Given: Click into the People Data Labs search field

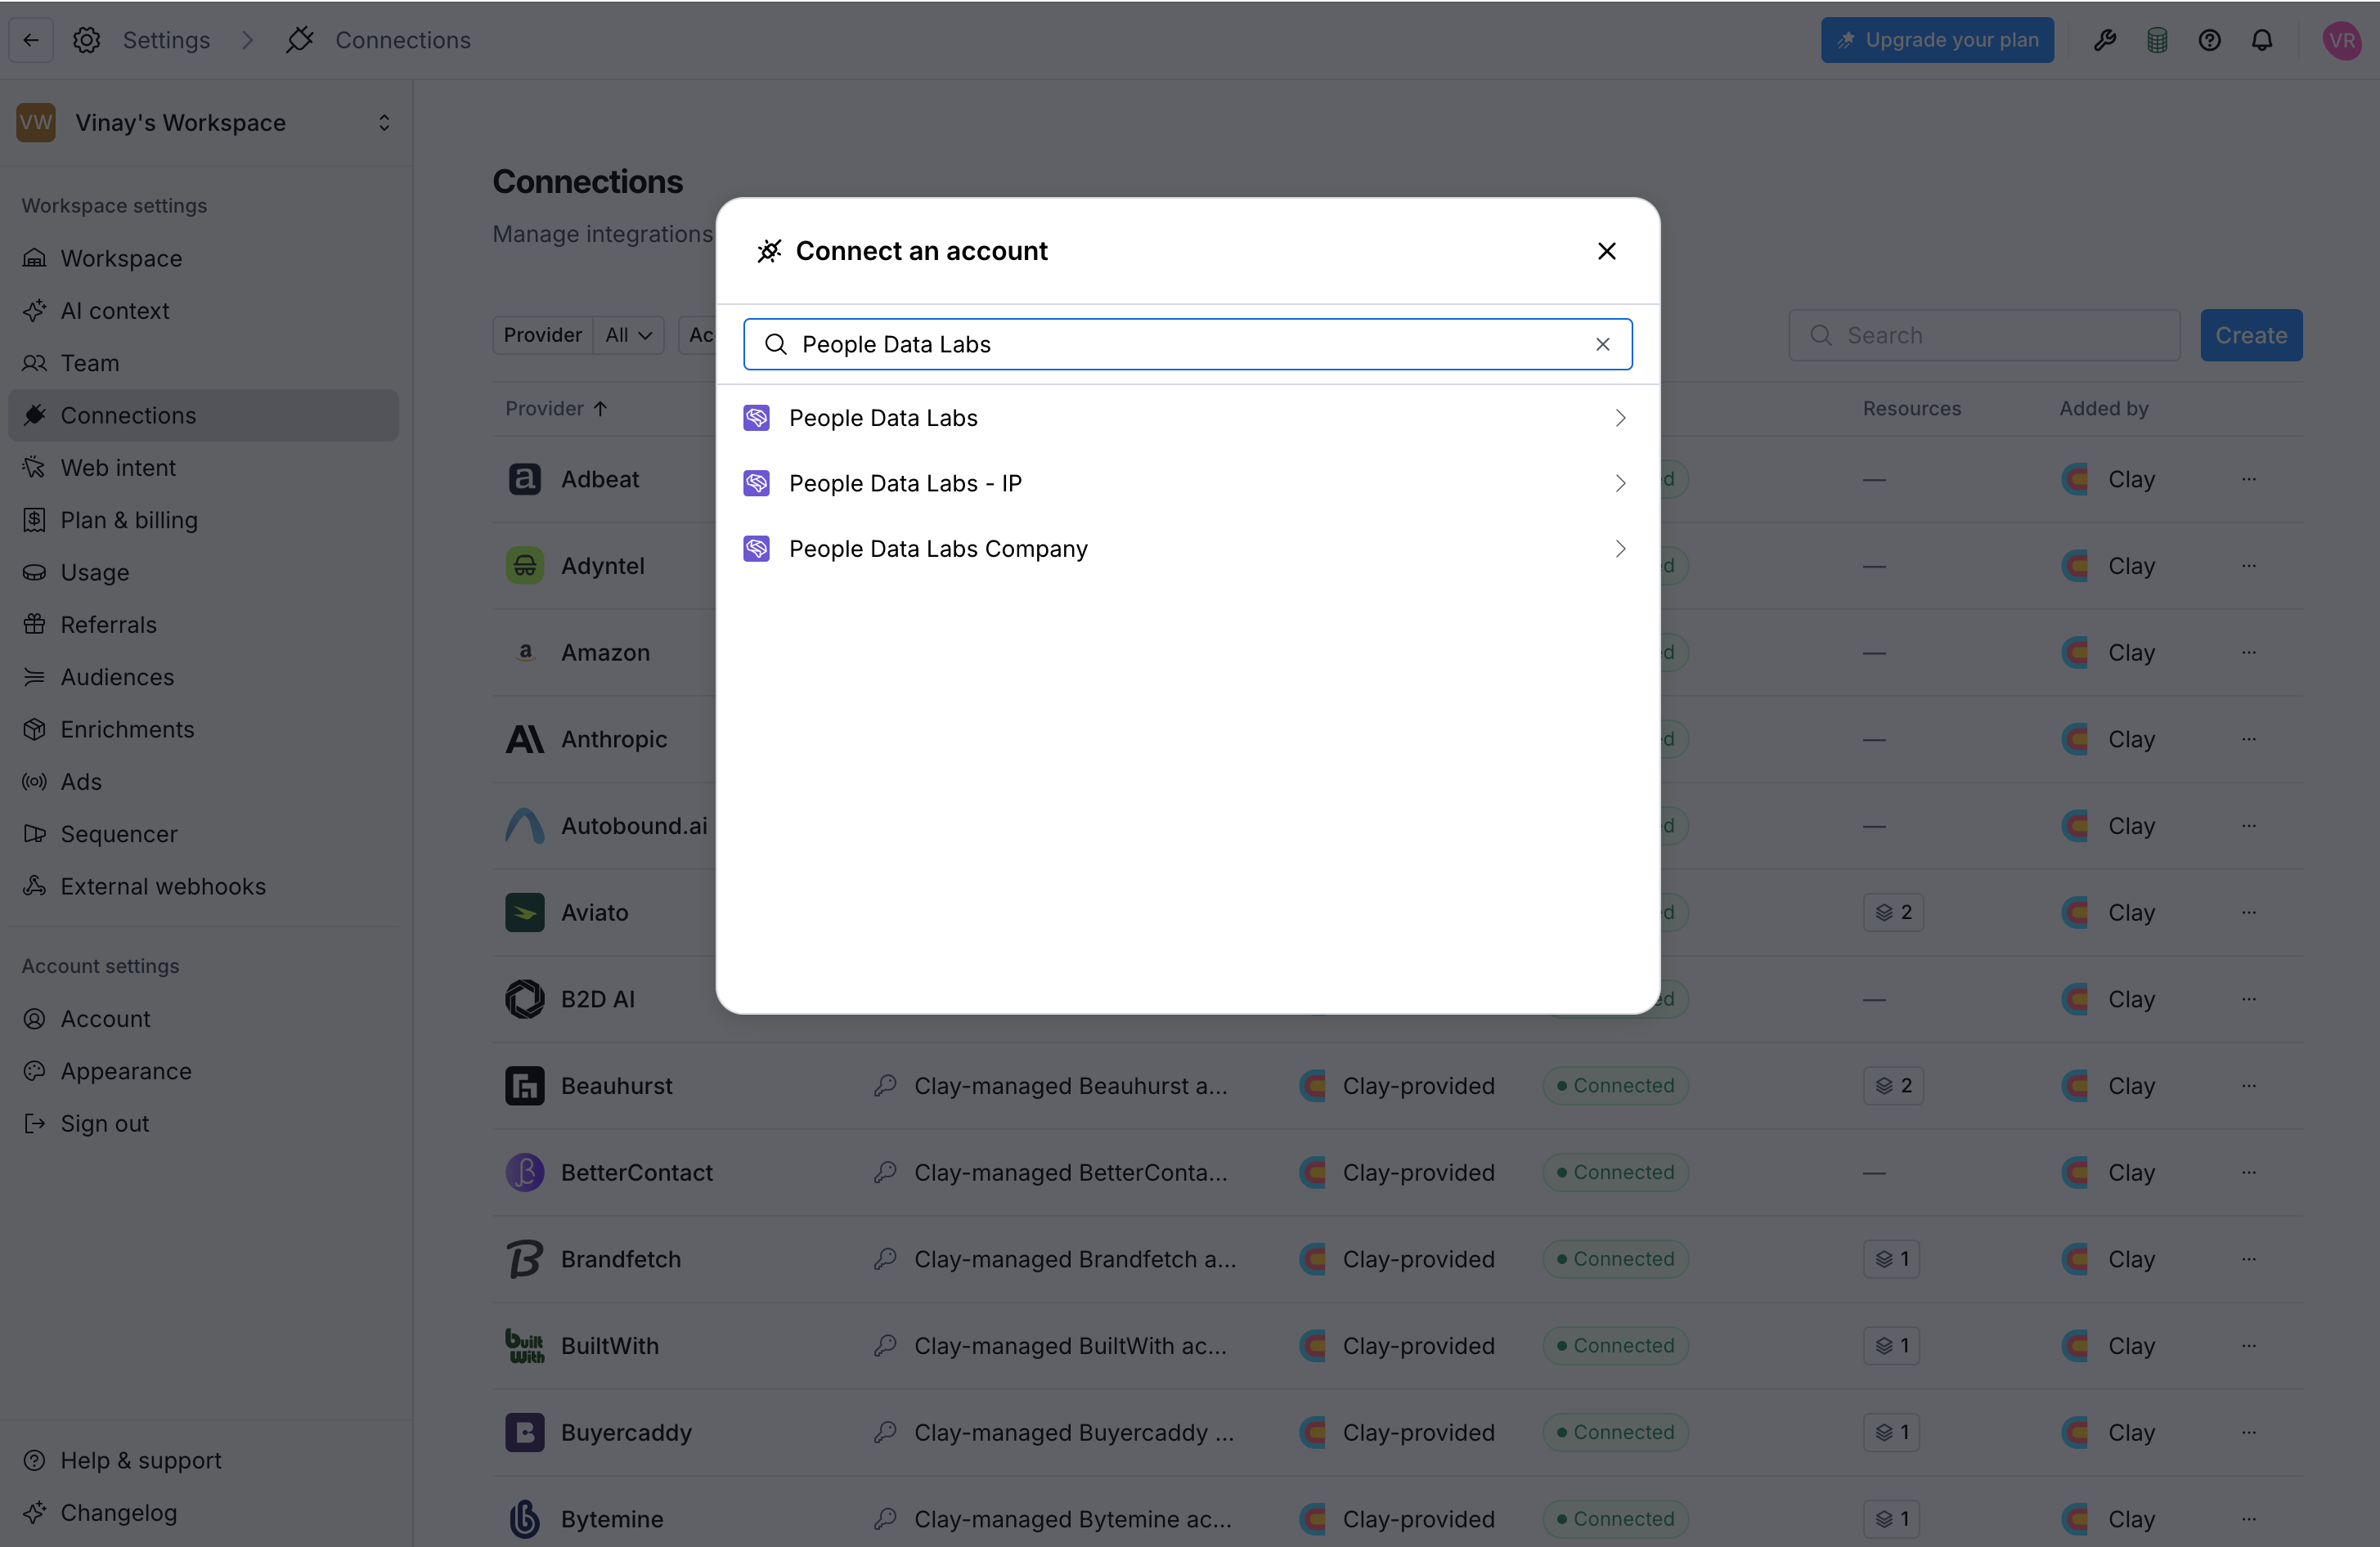Looking at the screenshot, I should point(1188,344).
